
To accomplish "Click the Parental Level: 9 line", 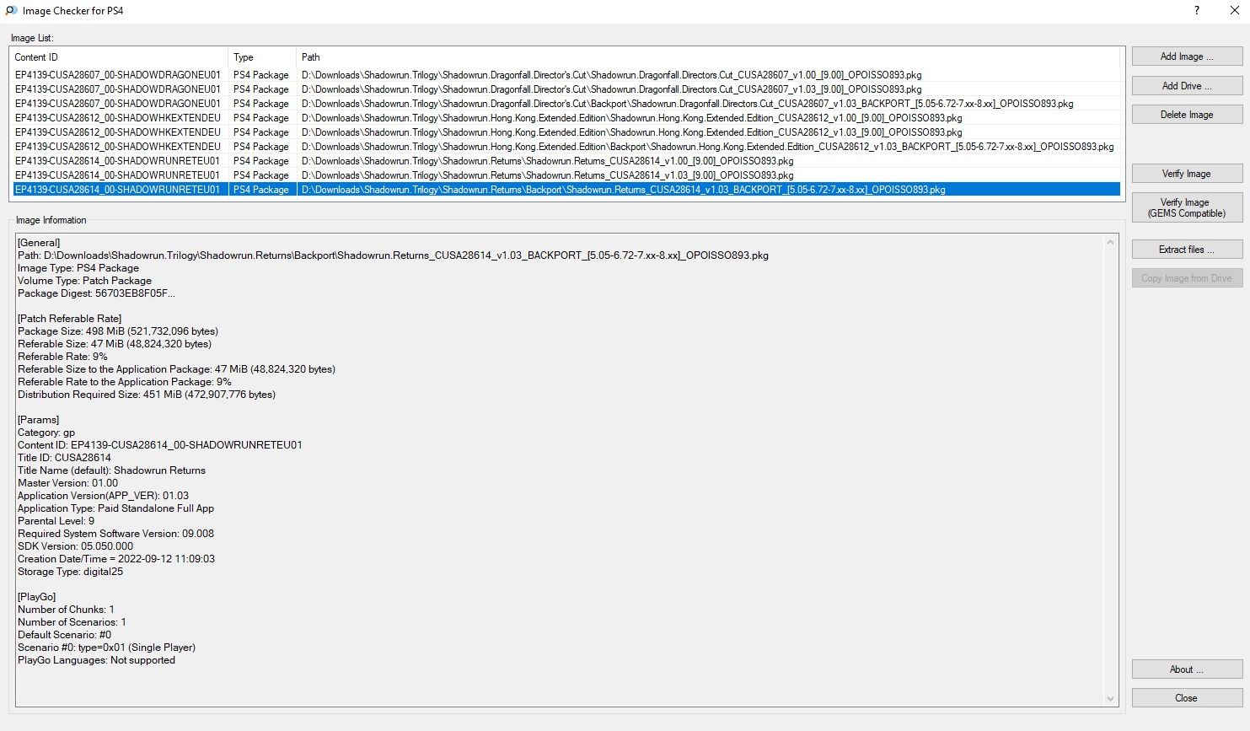I will [x=56, y=521].
